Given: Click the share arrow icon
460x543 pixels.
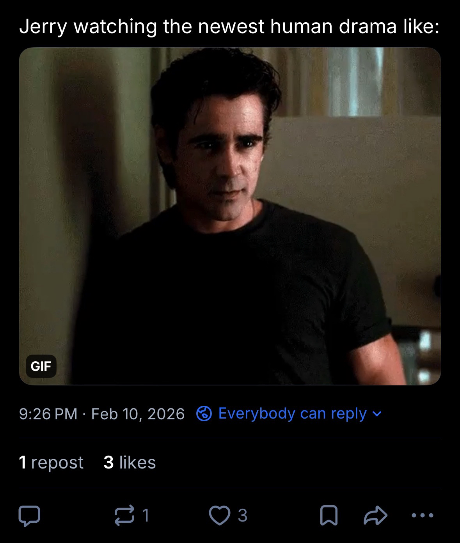Looking at the screenshot, I should 375,516.
